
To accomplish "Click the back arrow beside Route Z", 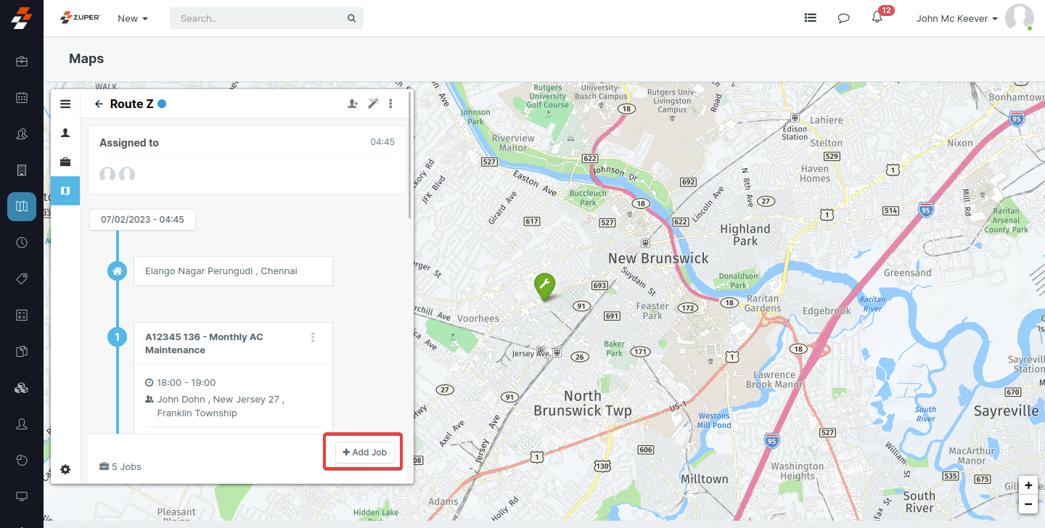I will pos(99,104).
